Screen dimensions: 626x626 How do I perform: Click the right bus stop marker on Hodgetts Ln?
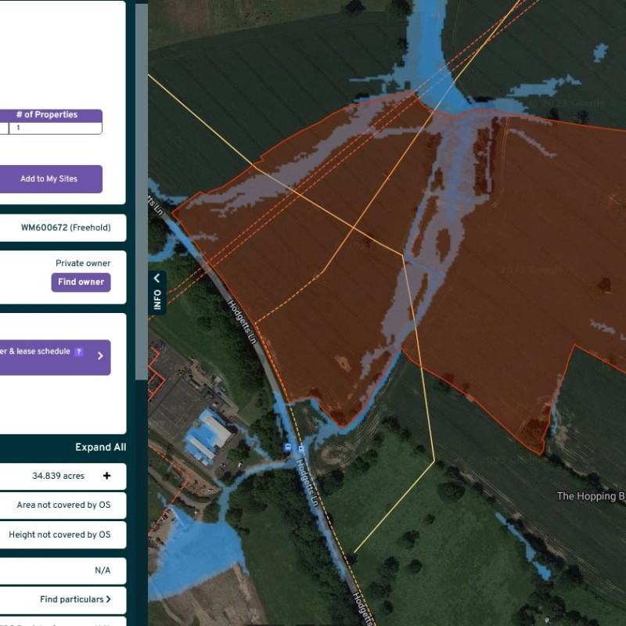coord(300,447)
